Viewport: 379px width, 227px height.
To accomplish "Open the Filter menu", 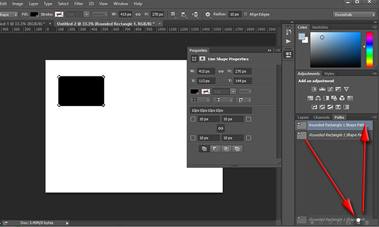I will [78, 4].
